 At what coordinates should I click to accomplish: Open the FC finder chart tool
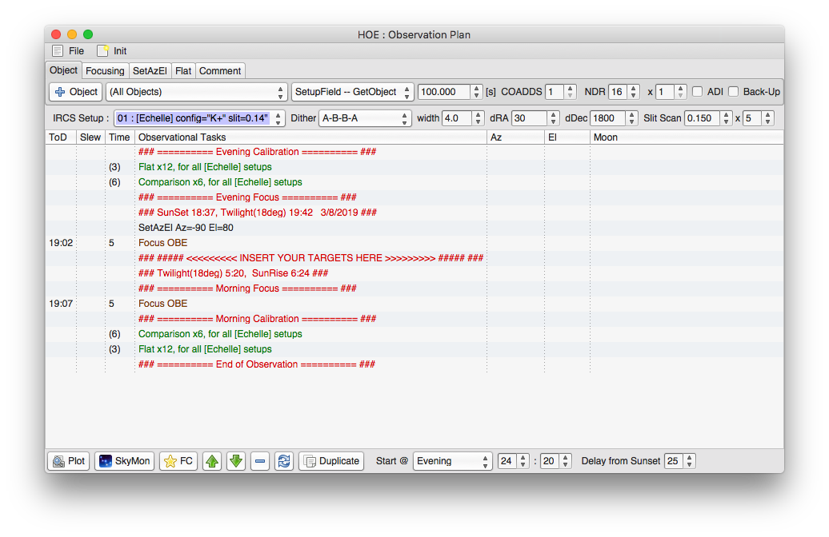[x=178, y=460]
